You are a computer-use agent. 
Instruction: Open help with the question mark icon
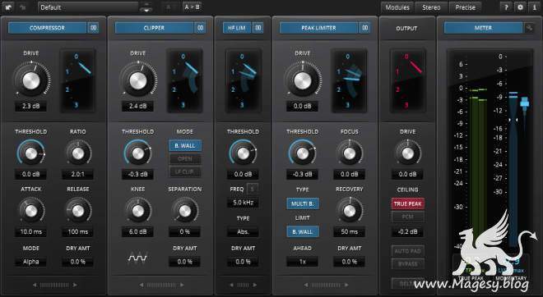point(506,7)
